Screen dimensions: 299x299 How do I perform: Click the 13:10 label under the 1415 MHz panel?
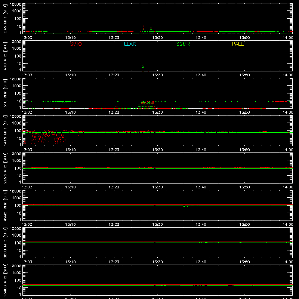coord(70,150)
